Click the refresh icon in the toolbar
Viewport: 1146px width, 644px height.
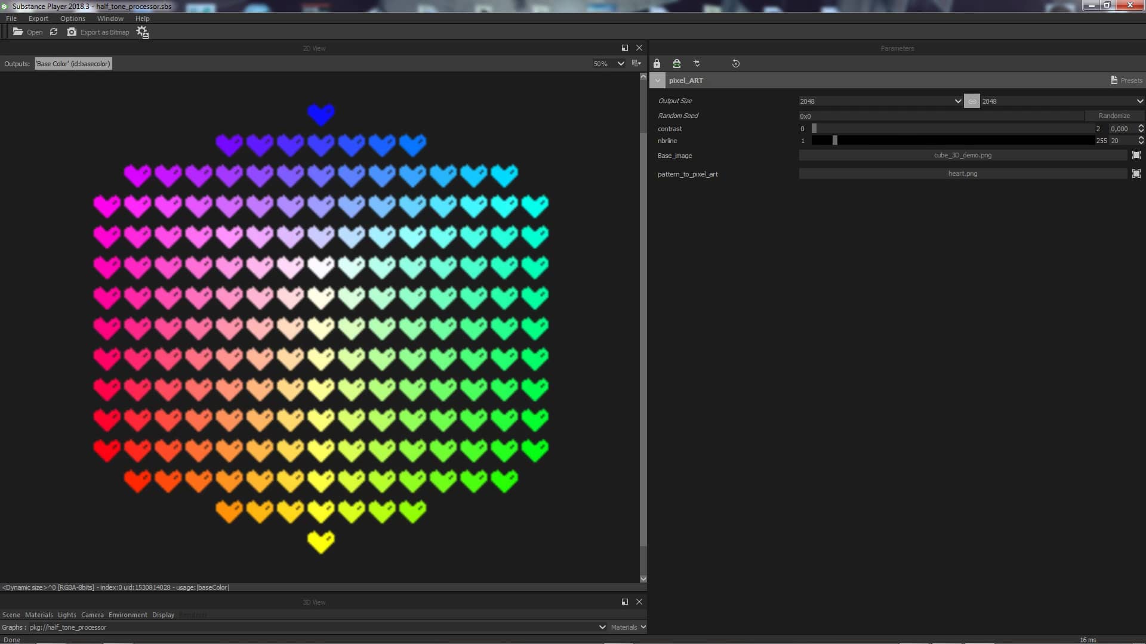coord(53,32)
